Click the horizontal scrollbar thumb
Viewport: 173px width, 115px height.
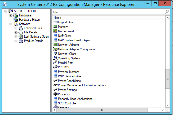[102, 110]
